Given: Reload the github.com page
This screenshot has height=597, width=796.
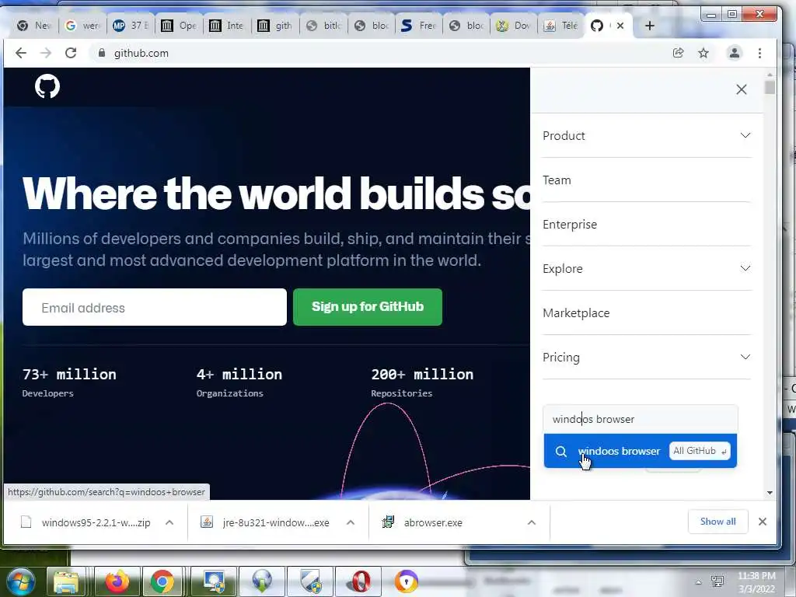Looking at the screenshot, I should 71,53.
